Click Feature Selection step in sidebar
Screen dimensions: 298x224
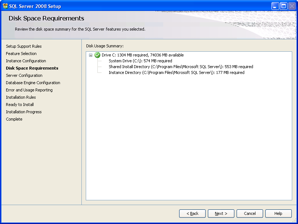(x=21, y=54)
